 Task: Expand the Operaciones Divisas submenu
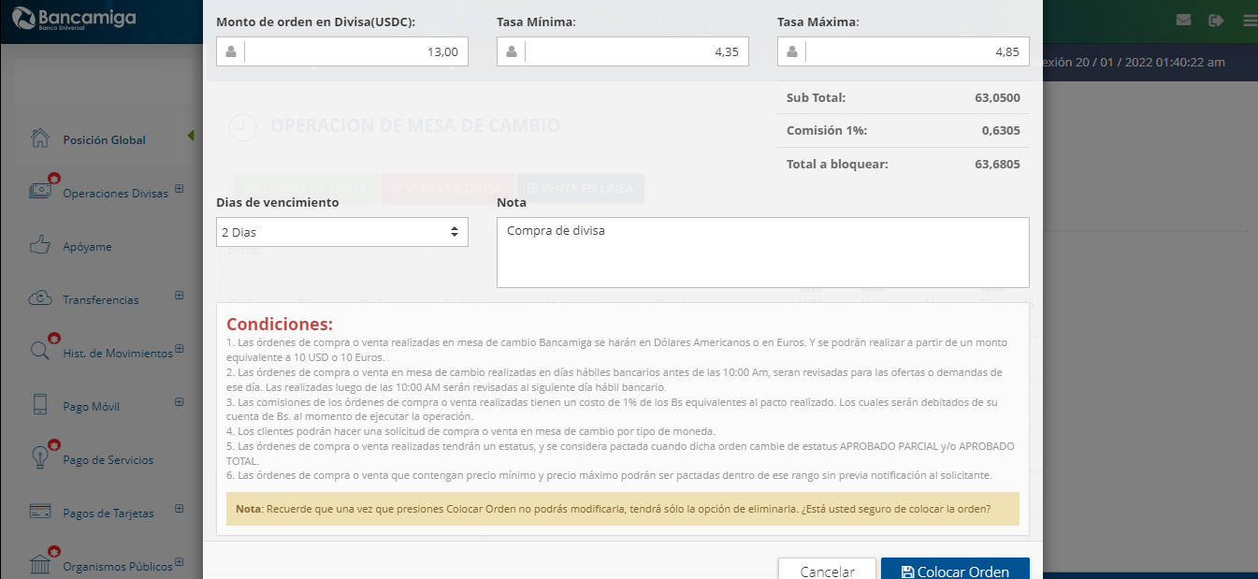[179, 192]
